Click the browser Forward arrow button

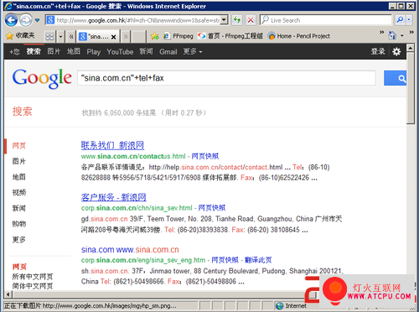[26, 20]
